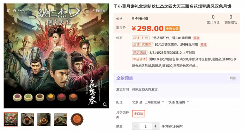Increase quantity with the plus button
This screenshot has height=132, width=244.
tap(155, 126)
